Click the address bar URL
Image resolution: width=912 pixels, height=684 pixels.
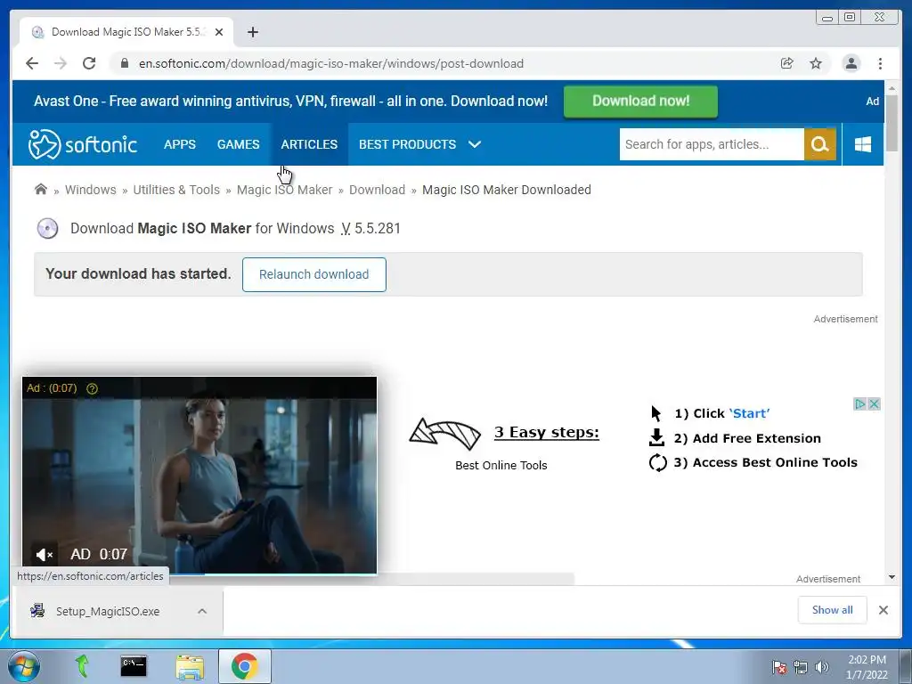pyautogui.click(x=331, y=63)
